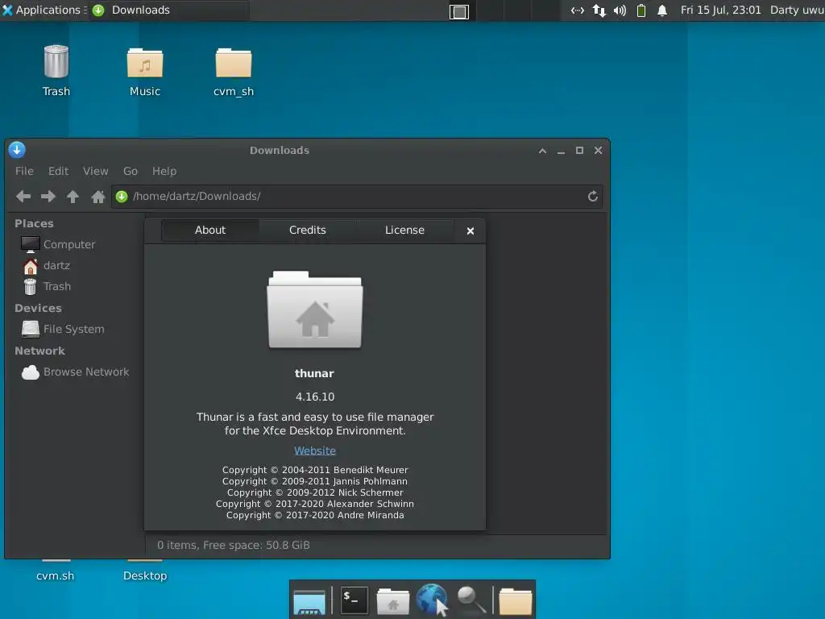Launch the terminal from the dock
825x619 pixels.
pyautogui.click(x=354, y=600)
